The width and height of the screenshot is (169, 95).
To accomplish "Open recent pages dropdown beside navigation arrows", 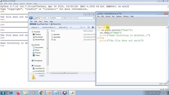I will point(37,18).
